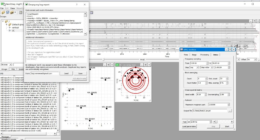Expand the Default group tree node
Screen dimensions: 260x140
click(6, 25)
